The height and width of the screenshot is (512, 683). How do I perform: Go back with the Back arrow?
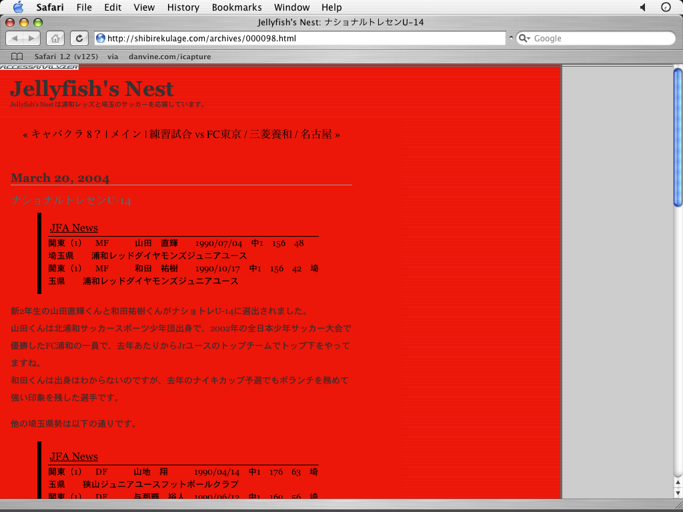(x=15, y=38)
